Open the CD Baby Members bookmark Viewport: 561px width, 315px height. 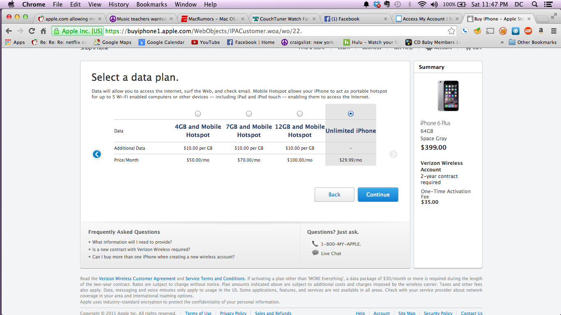pyautogui.click(x=433, y=42)
